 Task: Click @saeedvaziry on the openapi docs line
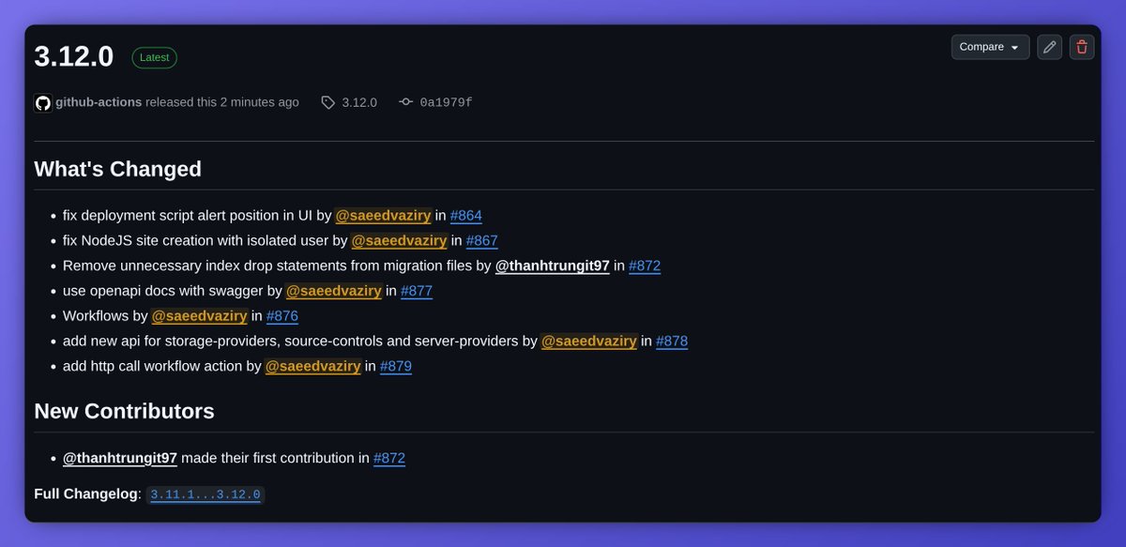334,291
